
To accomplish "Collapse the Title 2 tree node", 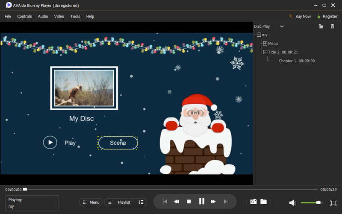I will [x=265, y=52].
